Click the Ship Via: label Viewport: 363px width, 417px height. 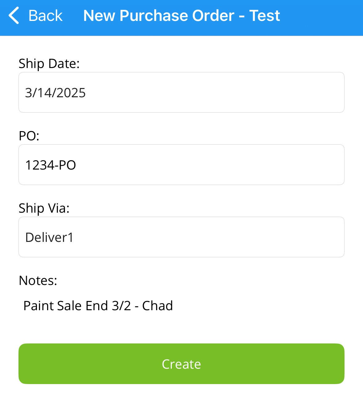[44, 208]
